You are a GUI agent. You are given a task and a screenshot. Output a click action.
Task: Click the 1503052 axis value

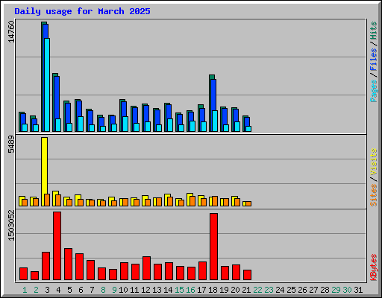[x=11, y=226]
